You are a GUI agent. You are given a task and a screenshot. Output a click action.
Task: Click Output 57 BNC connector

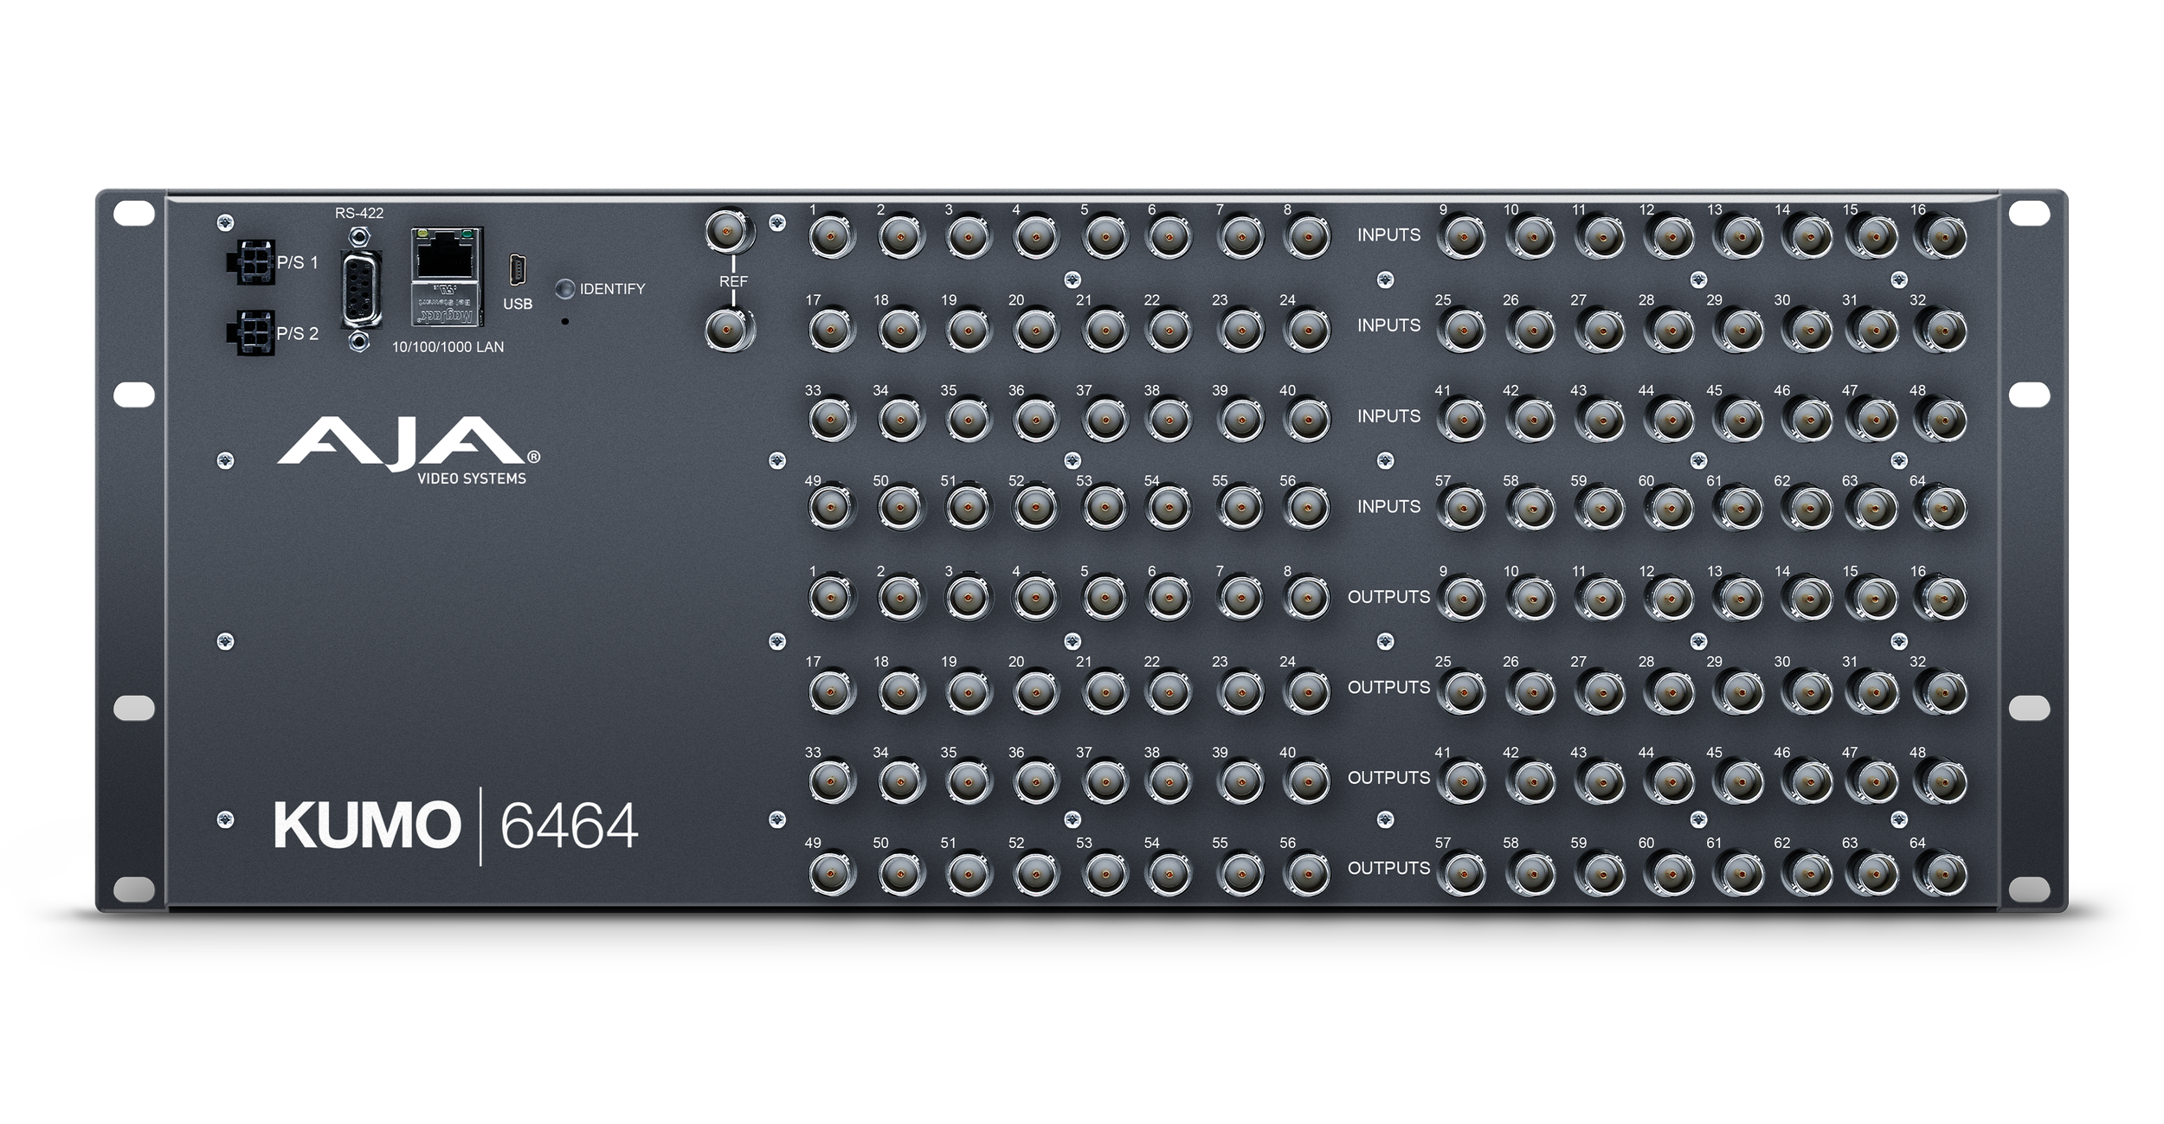pyautogui.click(x=1463, y=871)
